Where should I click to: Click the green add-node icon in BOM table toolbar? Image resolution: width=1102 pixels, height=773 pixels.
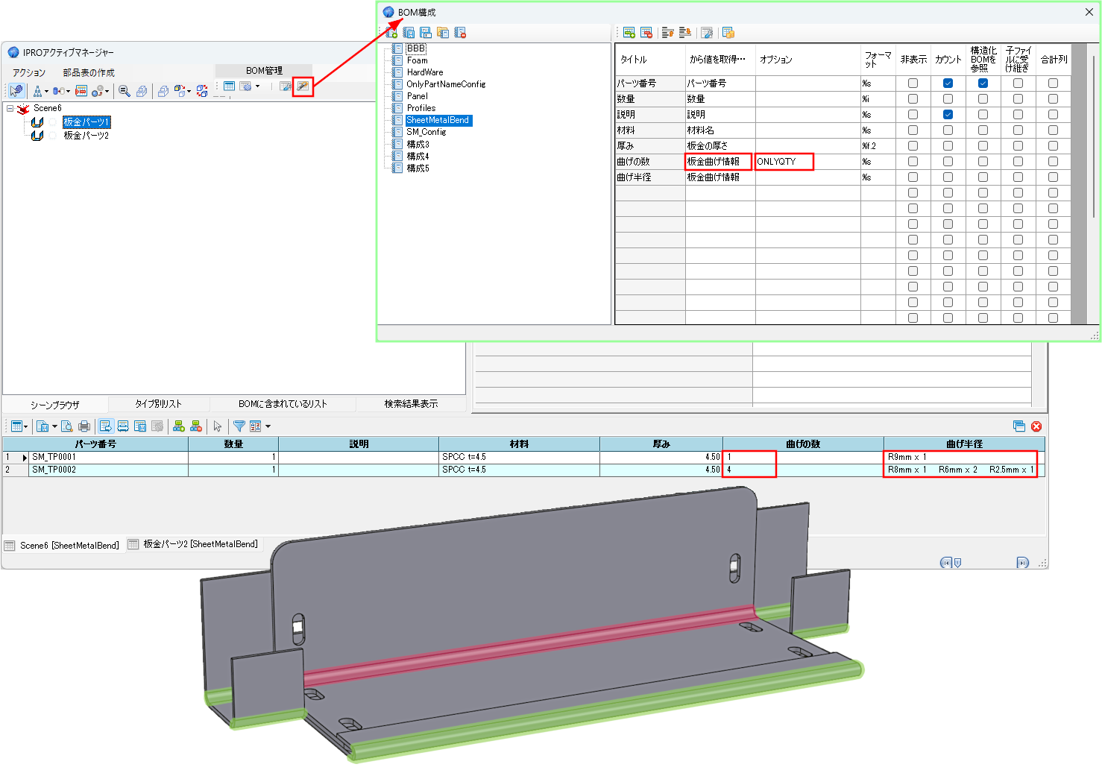(179, 426)
